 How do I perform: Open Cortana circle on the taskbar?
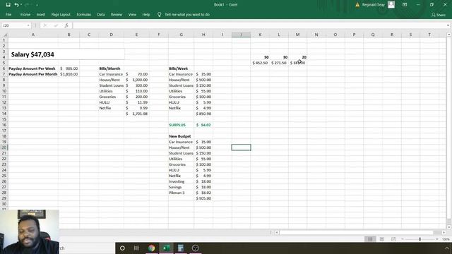coord(122,248)
